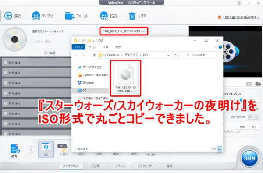The image size is (263, 173).
Task: Check the タイトル 6 checkbox
Action: [6, 103]
